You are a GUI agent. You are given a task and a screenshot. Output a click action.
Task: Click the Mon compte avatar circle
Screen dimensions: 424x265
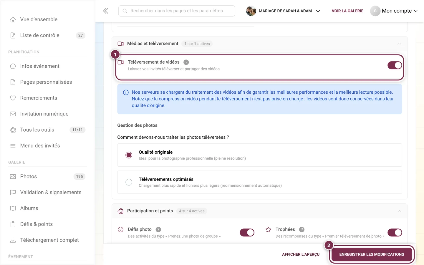[x=375, y=11]
